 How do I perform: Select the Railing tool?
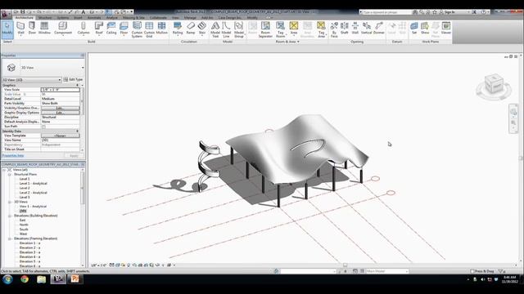tap(178, 28)
